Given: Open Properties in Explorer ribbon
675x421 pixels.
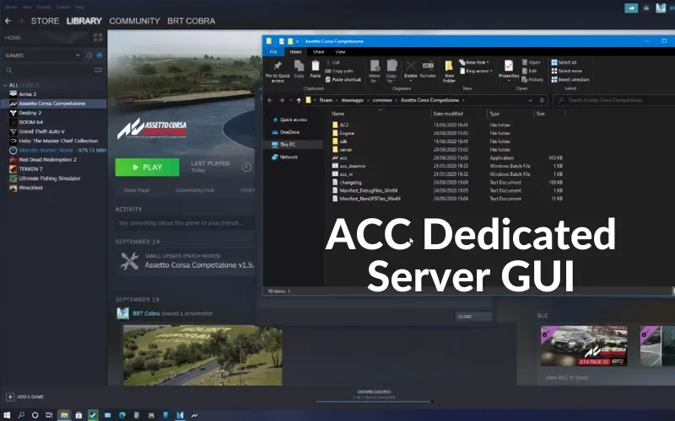Looking at the screenshot, I should pos(509,71).
